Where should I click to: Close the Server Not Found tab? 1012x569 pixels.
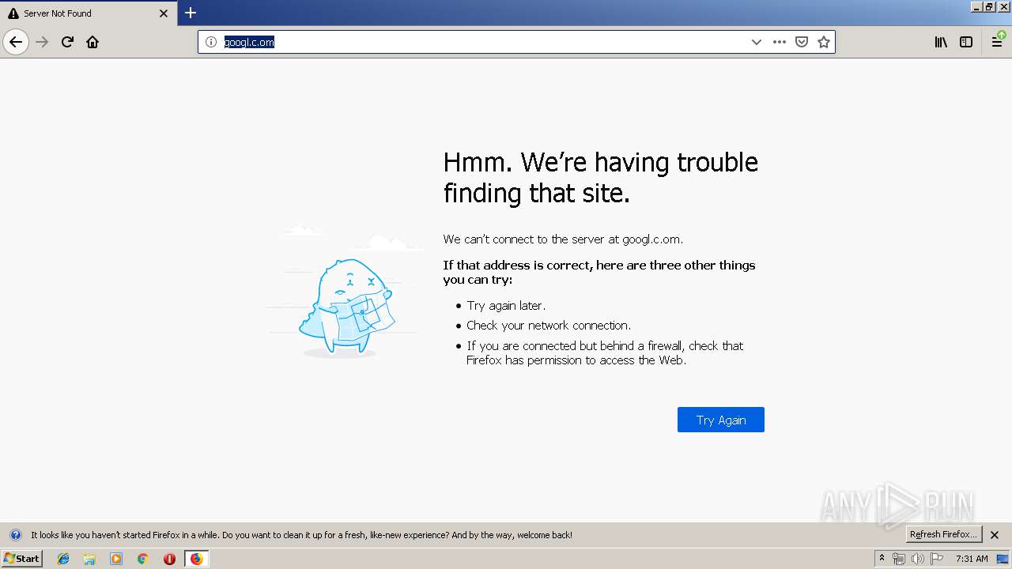(x=164, y=13)
